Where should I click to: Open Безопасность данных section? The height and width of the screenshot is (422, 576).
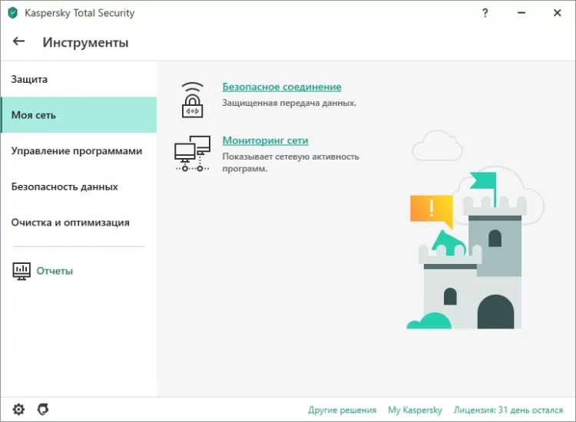[78, 186]
